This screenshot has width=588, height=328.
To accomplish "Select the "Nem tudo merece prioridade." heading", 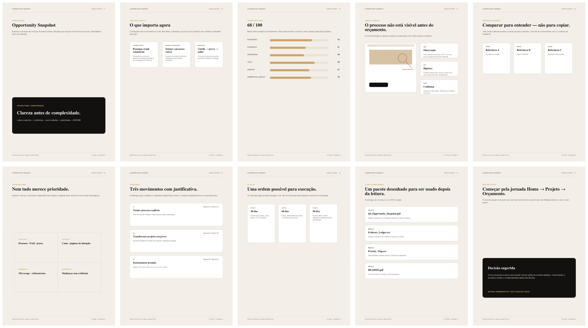I will 41,189.
